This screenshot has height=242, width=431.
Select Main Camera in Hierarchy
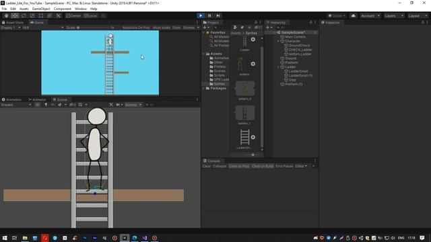point(295,37)
